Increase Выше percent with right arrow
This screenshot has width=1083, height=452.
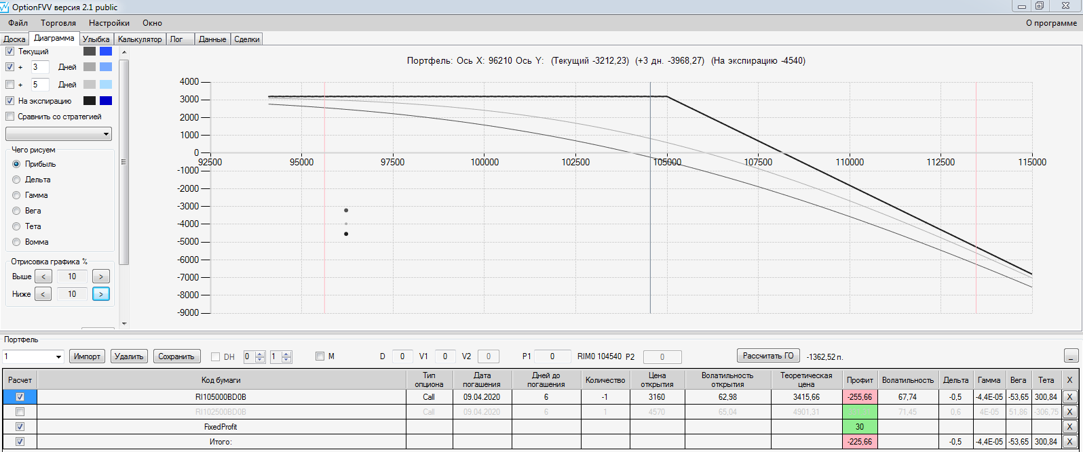(101, 276)
